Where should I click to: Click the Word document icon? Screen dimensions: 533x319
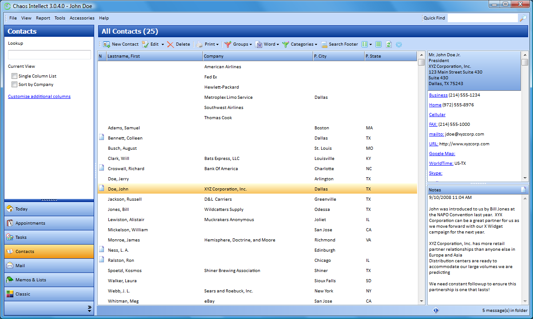[259, 44]
